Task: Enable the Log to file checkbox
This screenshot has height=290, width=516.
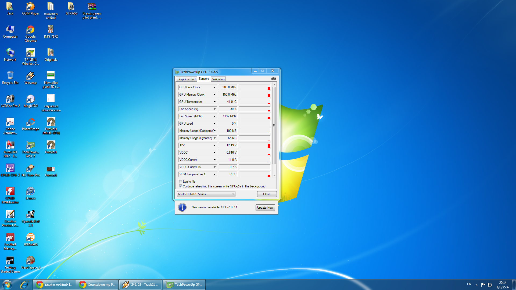Action: pyautogui.click(x=181, y=182)
